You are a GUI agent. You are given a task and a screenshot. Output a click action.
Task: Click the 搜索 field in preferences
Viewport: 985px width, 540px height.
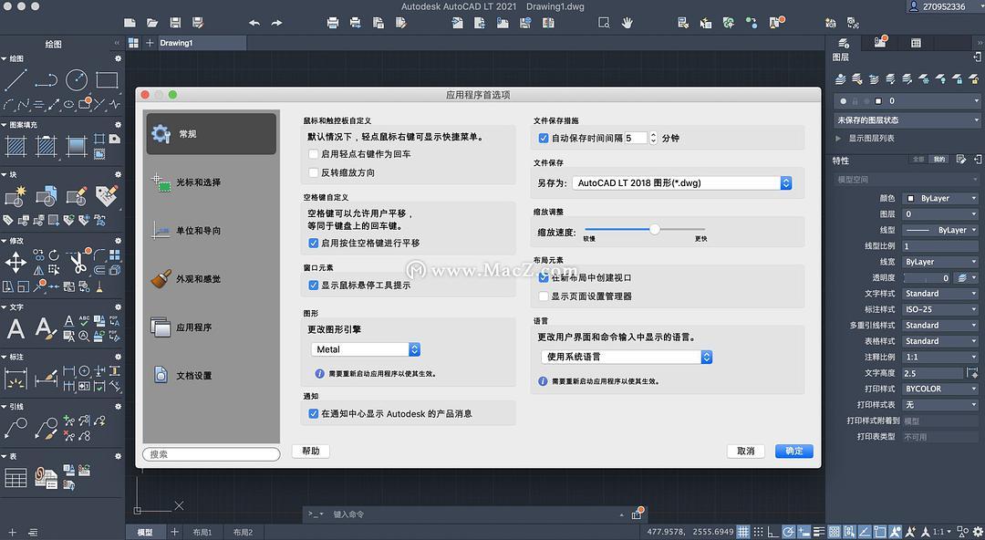coord(211,454)
